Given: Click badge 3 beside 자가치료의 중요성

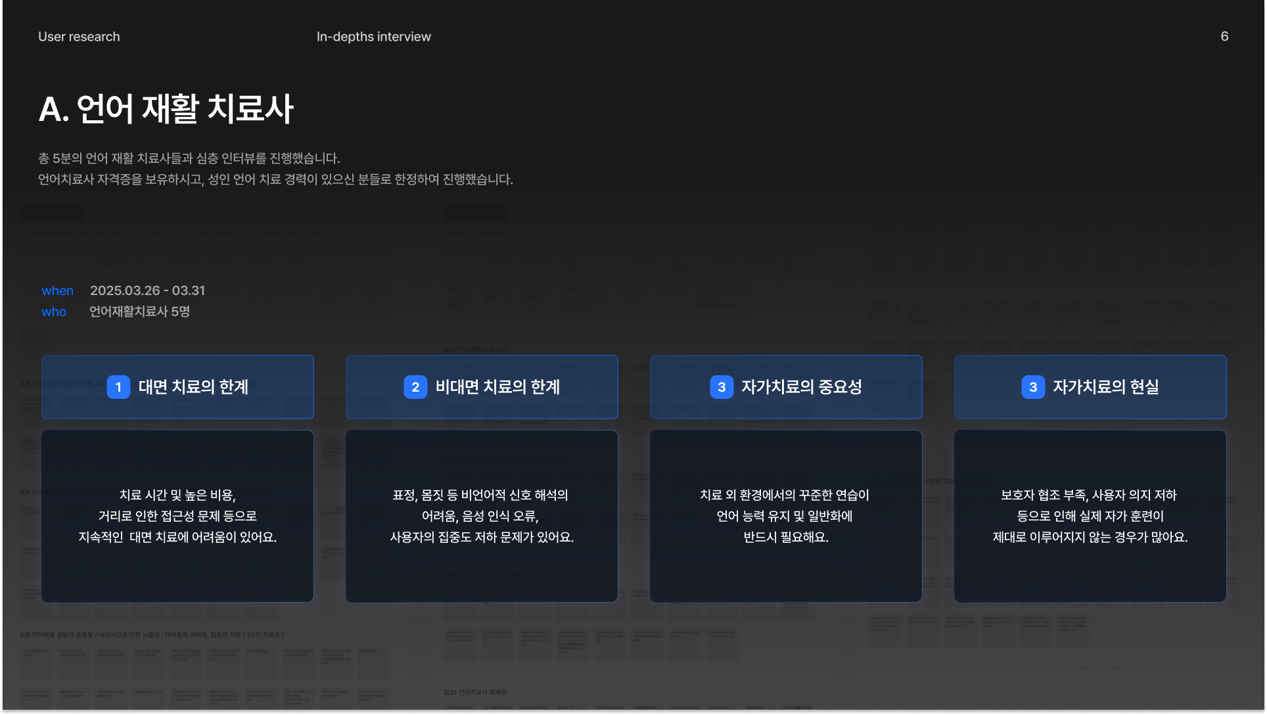Looking at the screenshot, I should [x=722, y=387].
